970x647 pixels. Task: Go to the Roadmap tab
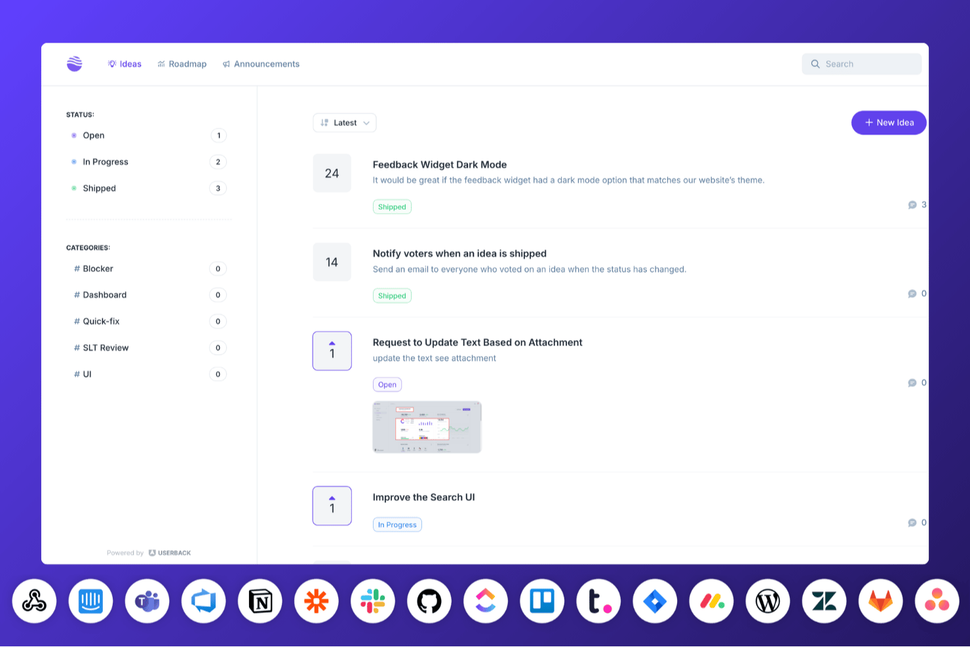click(x=182, y=64)
